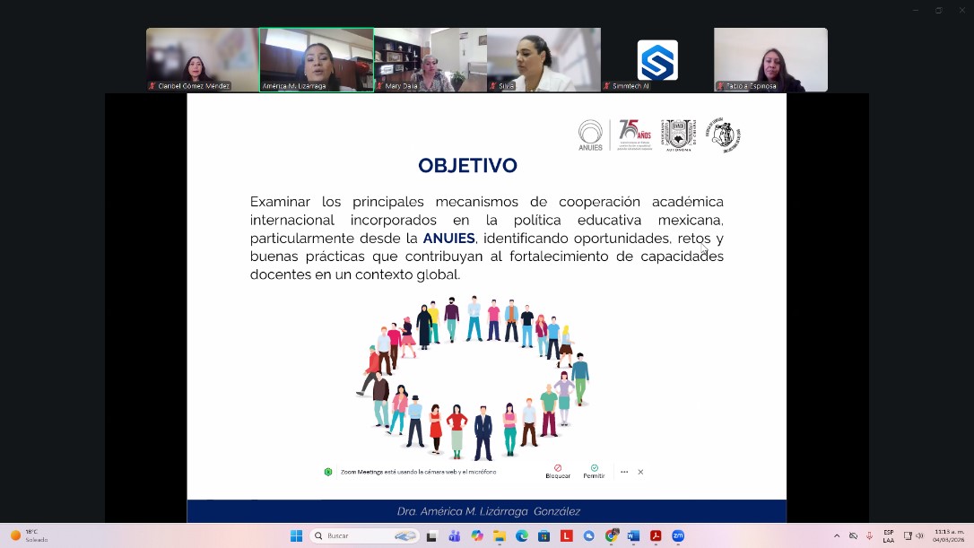
Task: Open the Zoom icon in the taskbar
Action: click(678, 535)
